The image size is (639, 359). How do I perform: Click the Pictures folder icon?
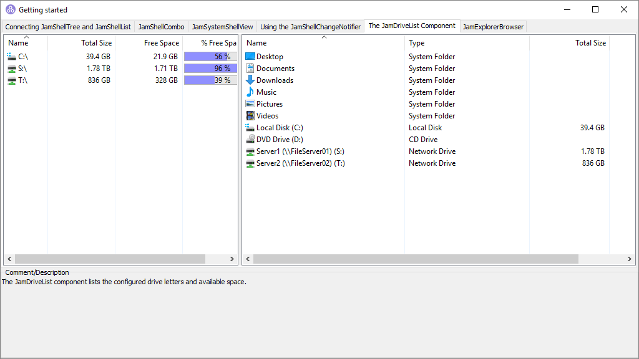(x=250, y=103)
